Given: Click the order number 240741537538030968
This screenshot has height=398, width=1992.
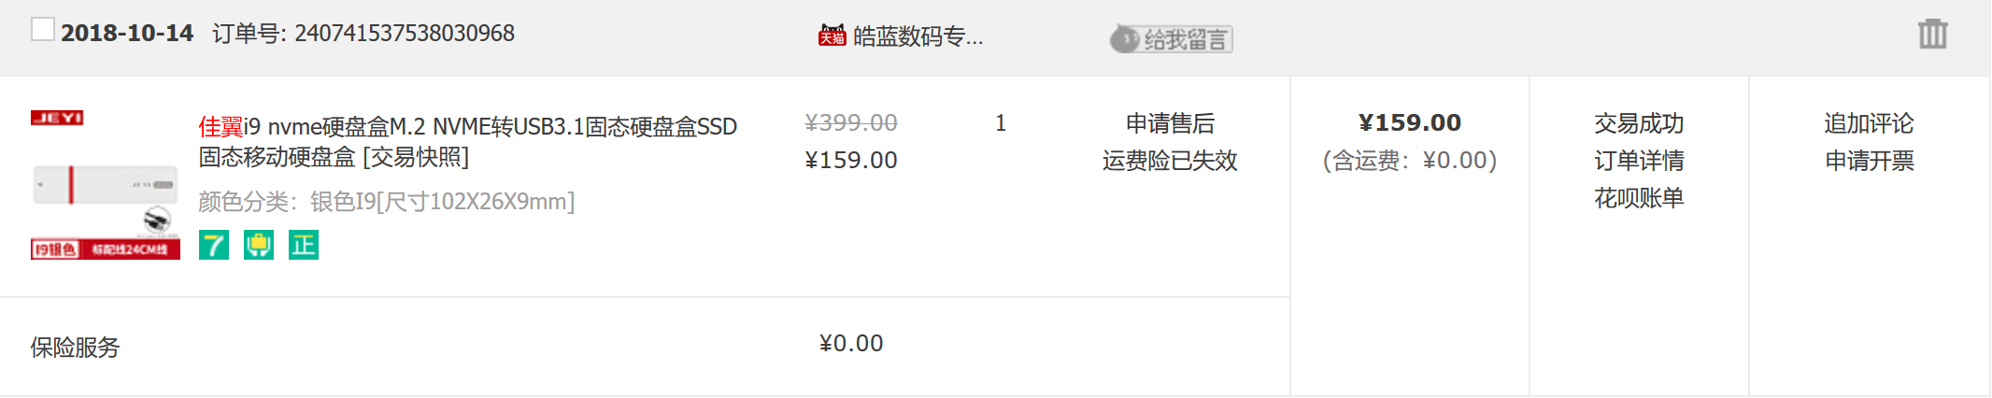Looking at the screenshot, I should click(x=405, y=34).
